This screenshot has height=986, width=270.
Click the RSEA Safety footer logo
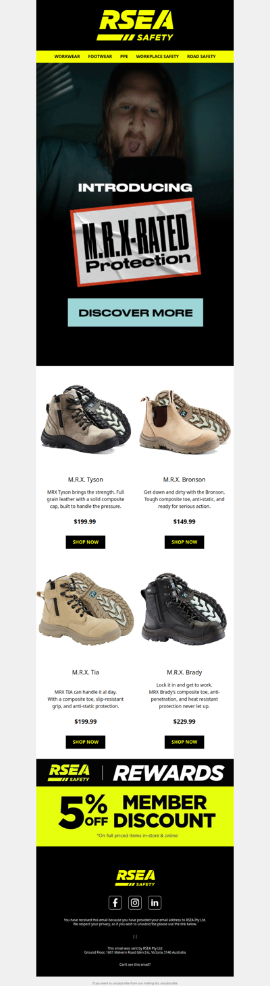(x=135, y=877)
